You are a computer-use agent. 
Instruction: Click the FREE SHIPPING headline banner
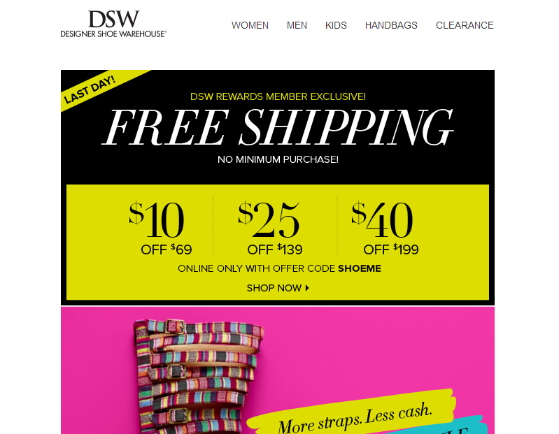pyautogui.click(x=278, y=127)
